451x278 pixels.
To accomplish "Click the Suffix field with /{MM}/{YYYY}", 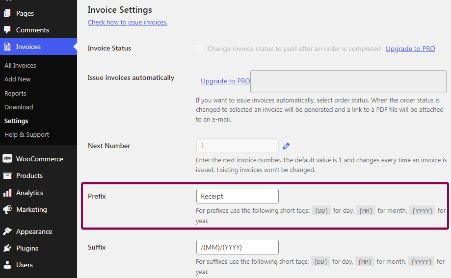I will click(x=238, y=247).
